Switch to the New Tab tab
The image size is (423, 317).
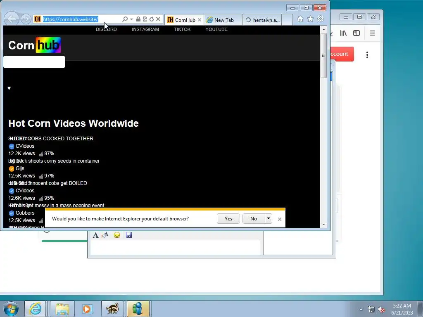pyautogui.click(x=223, y=20)
